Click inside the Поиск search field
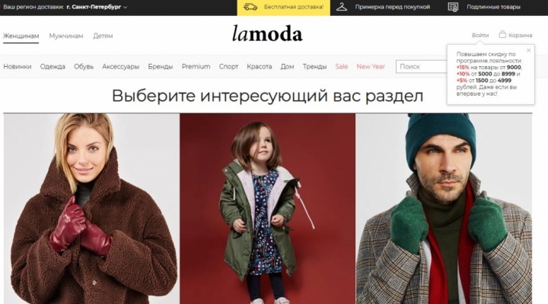Screen dimensions: 548x304 pyautogui.click(x=422, y=67)
